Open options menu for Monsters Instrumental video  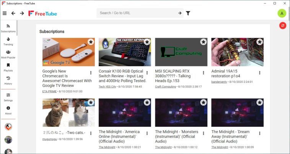coord(204,133)
